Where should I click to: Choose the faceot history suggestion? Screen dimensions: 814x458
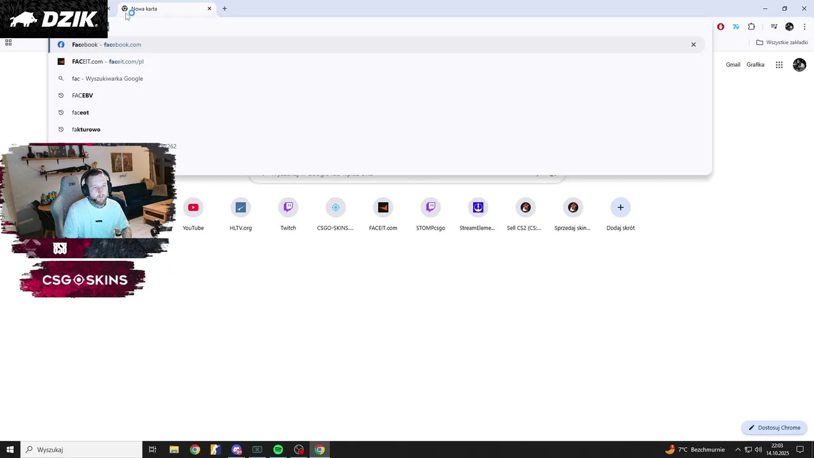(x=376, y=113)
